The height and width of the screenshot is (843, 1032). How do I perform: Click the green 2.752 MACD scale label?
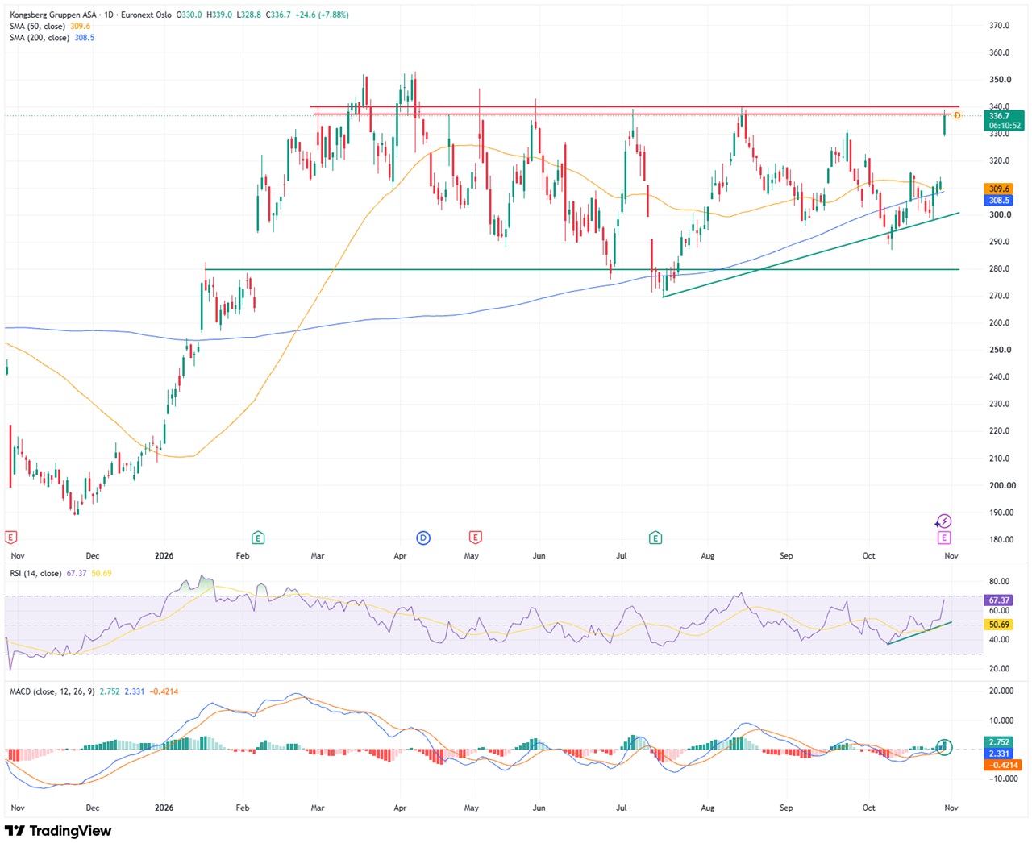pos(999,741)
